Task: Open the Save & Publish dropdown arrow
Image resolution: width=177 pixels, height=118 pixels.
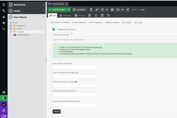Action: [69, 10]
